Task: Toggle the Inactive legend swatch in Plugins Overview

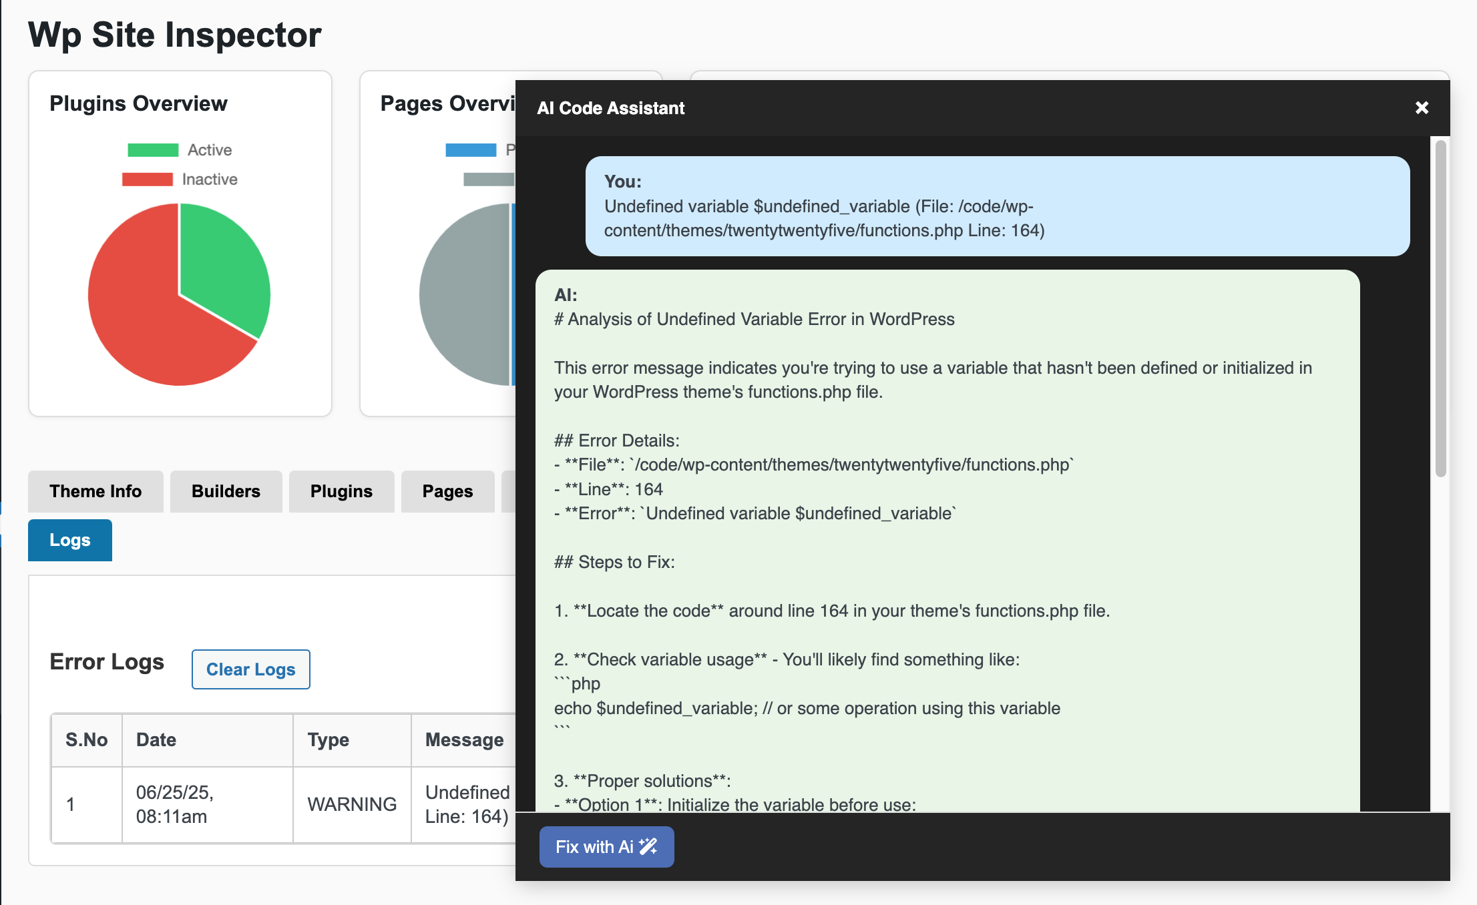Action: 148,180
